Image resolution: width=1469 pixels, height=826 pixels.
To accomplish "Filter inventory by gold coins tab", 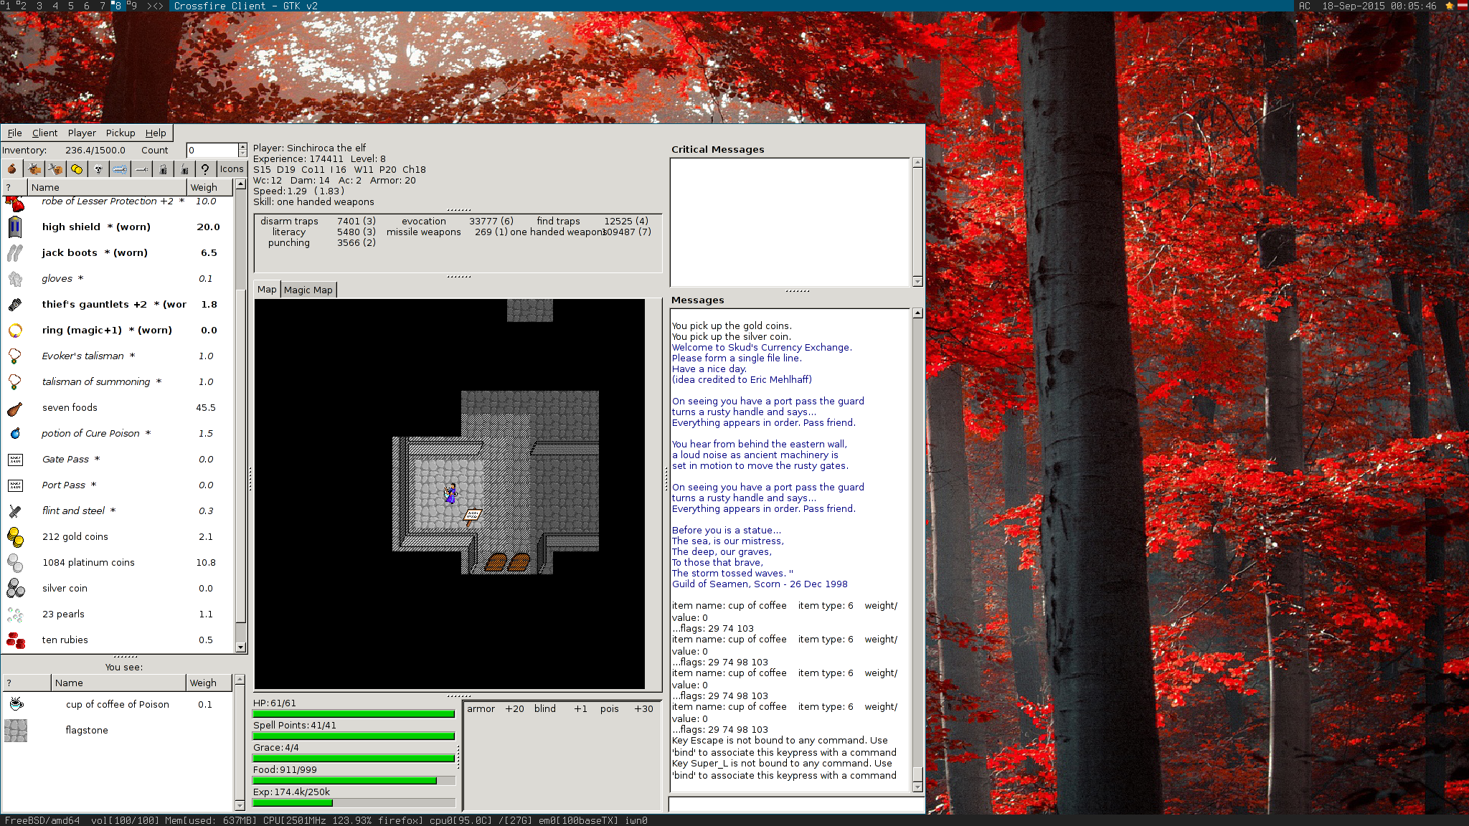I will [77, 169].
